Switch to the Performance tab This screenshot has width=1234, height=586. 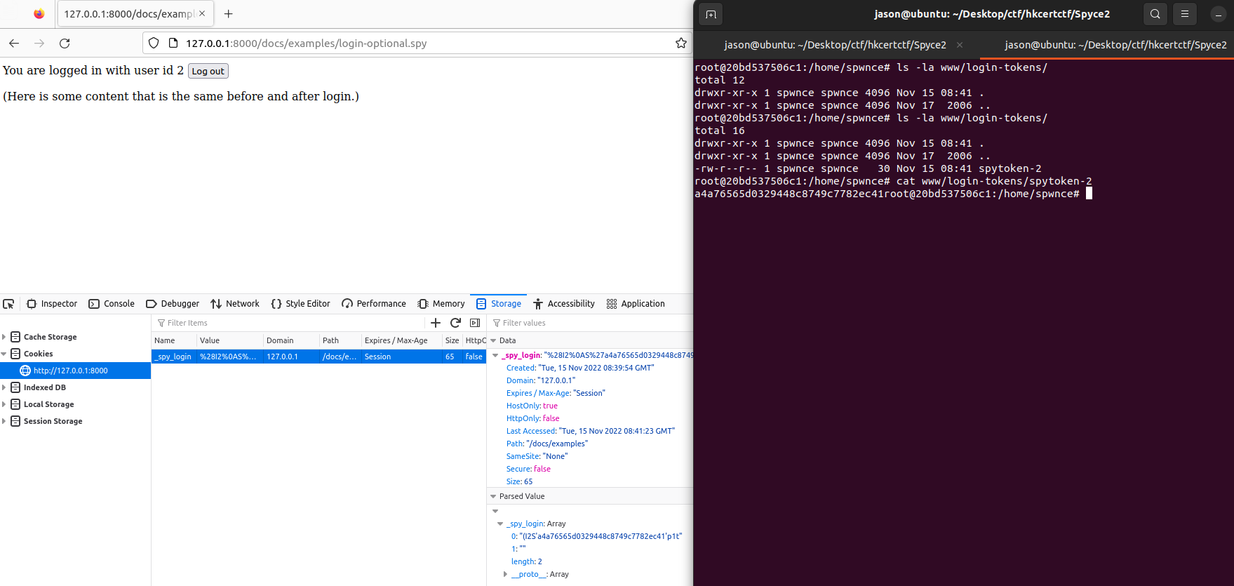(374, 304)
